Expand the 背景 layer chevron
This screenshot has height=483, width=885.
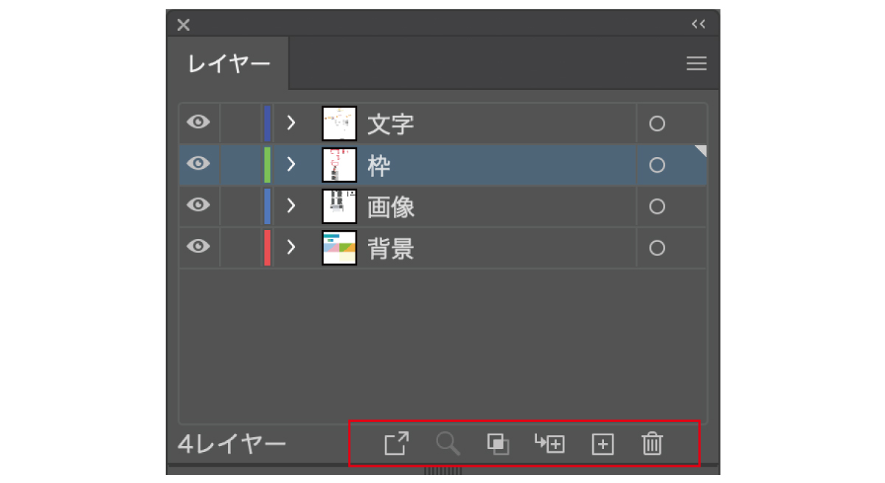point(291,248)
